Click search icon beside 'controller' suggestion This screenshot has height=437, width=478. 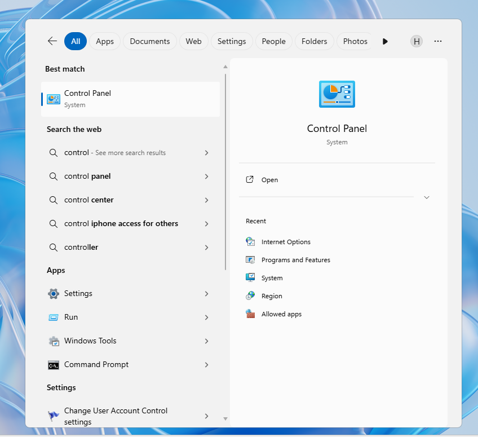click(54, 248)
